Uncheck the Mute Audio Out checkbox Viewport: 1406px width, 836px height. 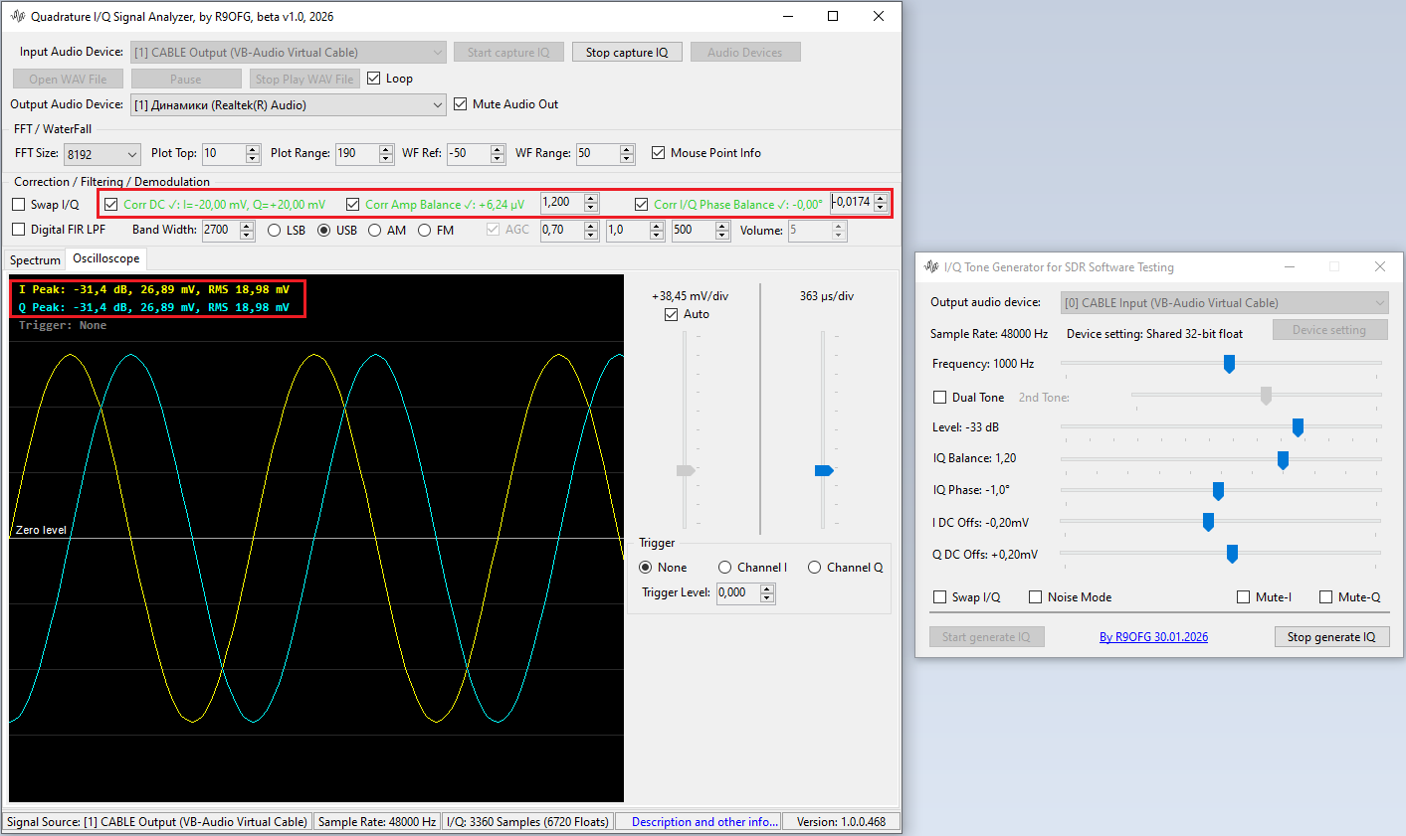click(x=461, y=104)
